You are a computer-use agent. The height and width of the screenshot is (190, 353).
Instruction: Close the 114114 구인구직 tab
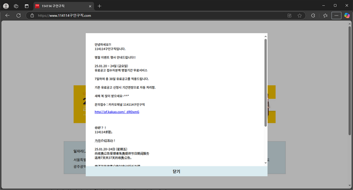[x=90, y=7]
